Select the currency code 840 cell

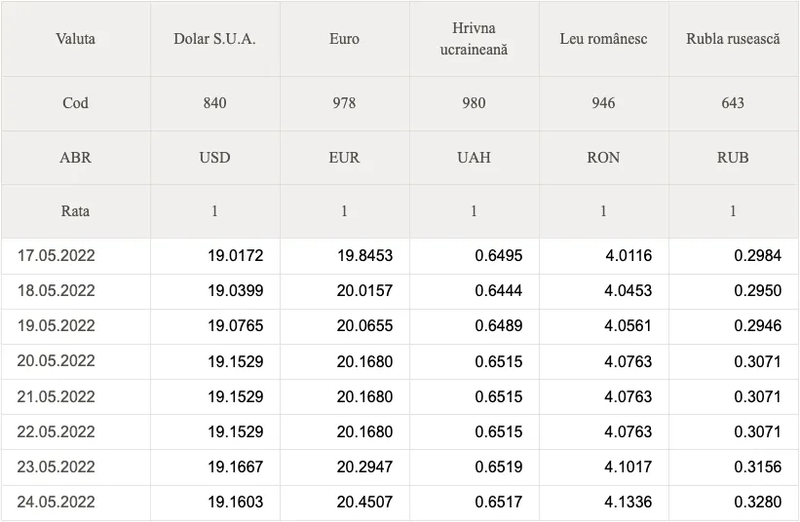pyautogui.click(x=214, y=103)
